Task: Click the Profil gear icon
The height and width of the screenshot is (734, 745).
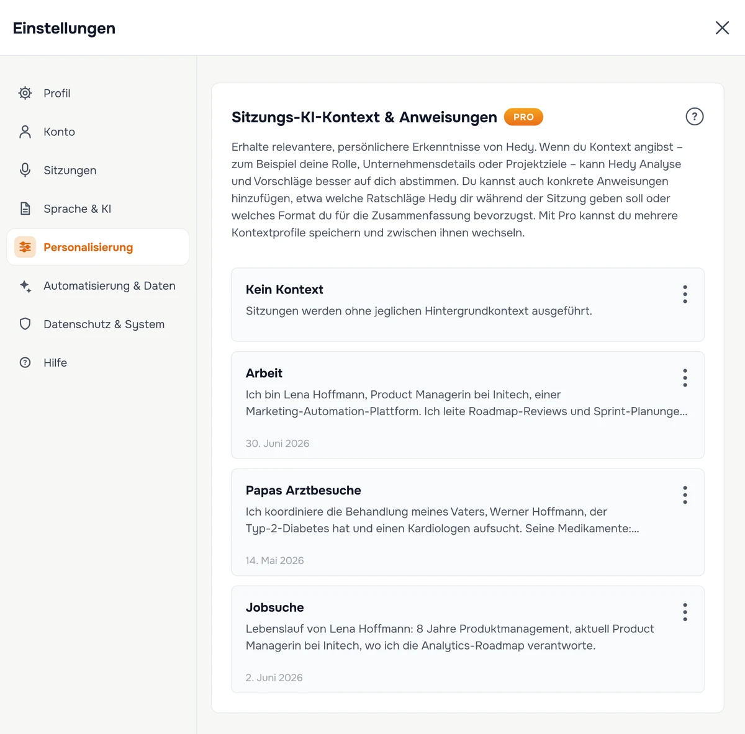Action: 25,93
